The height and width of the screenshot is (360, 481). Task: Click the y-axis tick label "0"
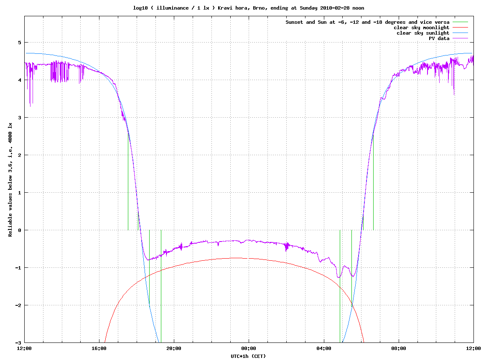click(20, 230)
